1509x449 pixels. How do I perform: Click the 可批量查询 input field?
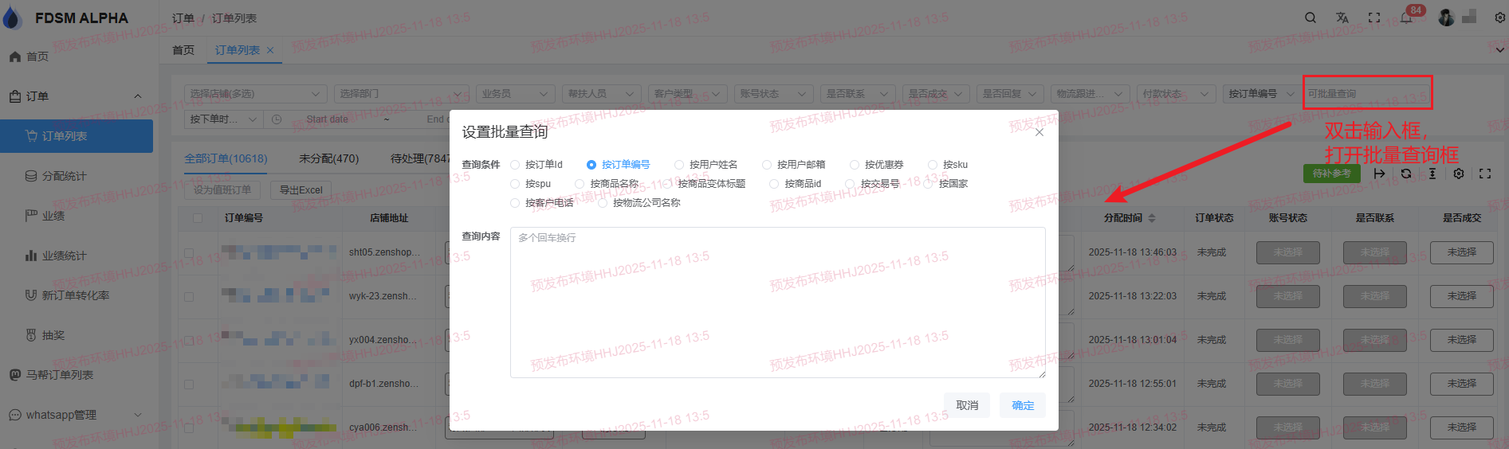click(x=1366, y=94)
